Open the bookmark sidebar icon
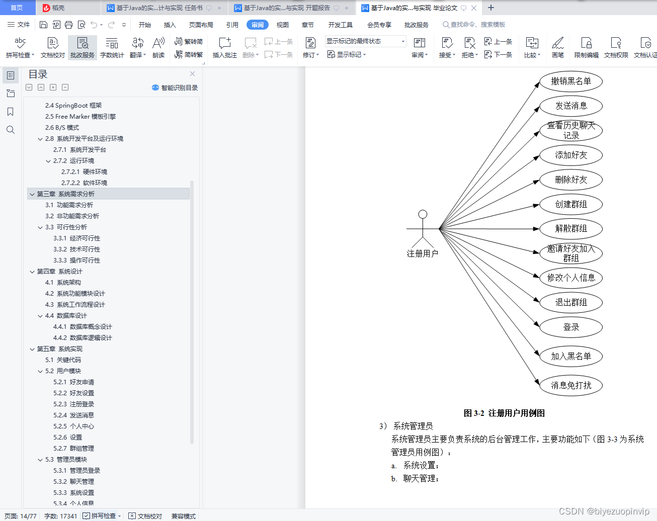This screenshot has height=521, width=657. (10, 112)
